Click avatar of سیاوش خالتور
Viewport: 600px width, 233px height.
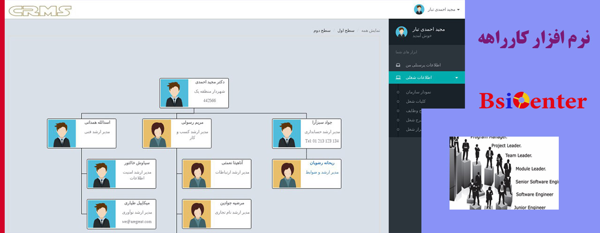[x=102, y=174]
